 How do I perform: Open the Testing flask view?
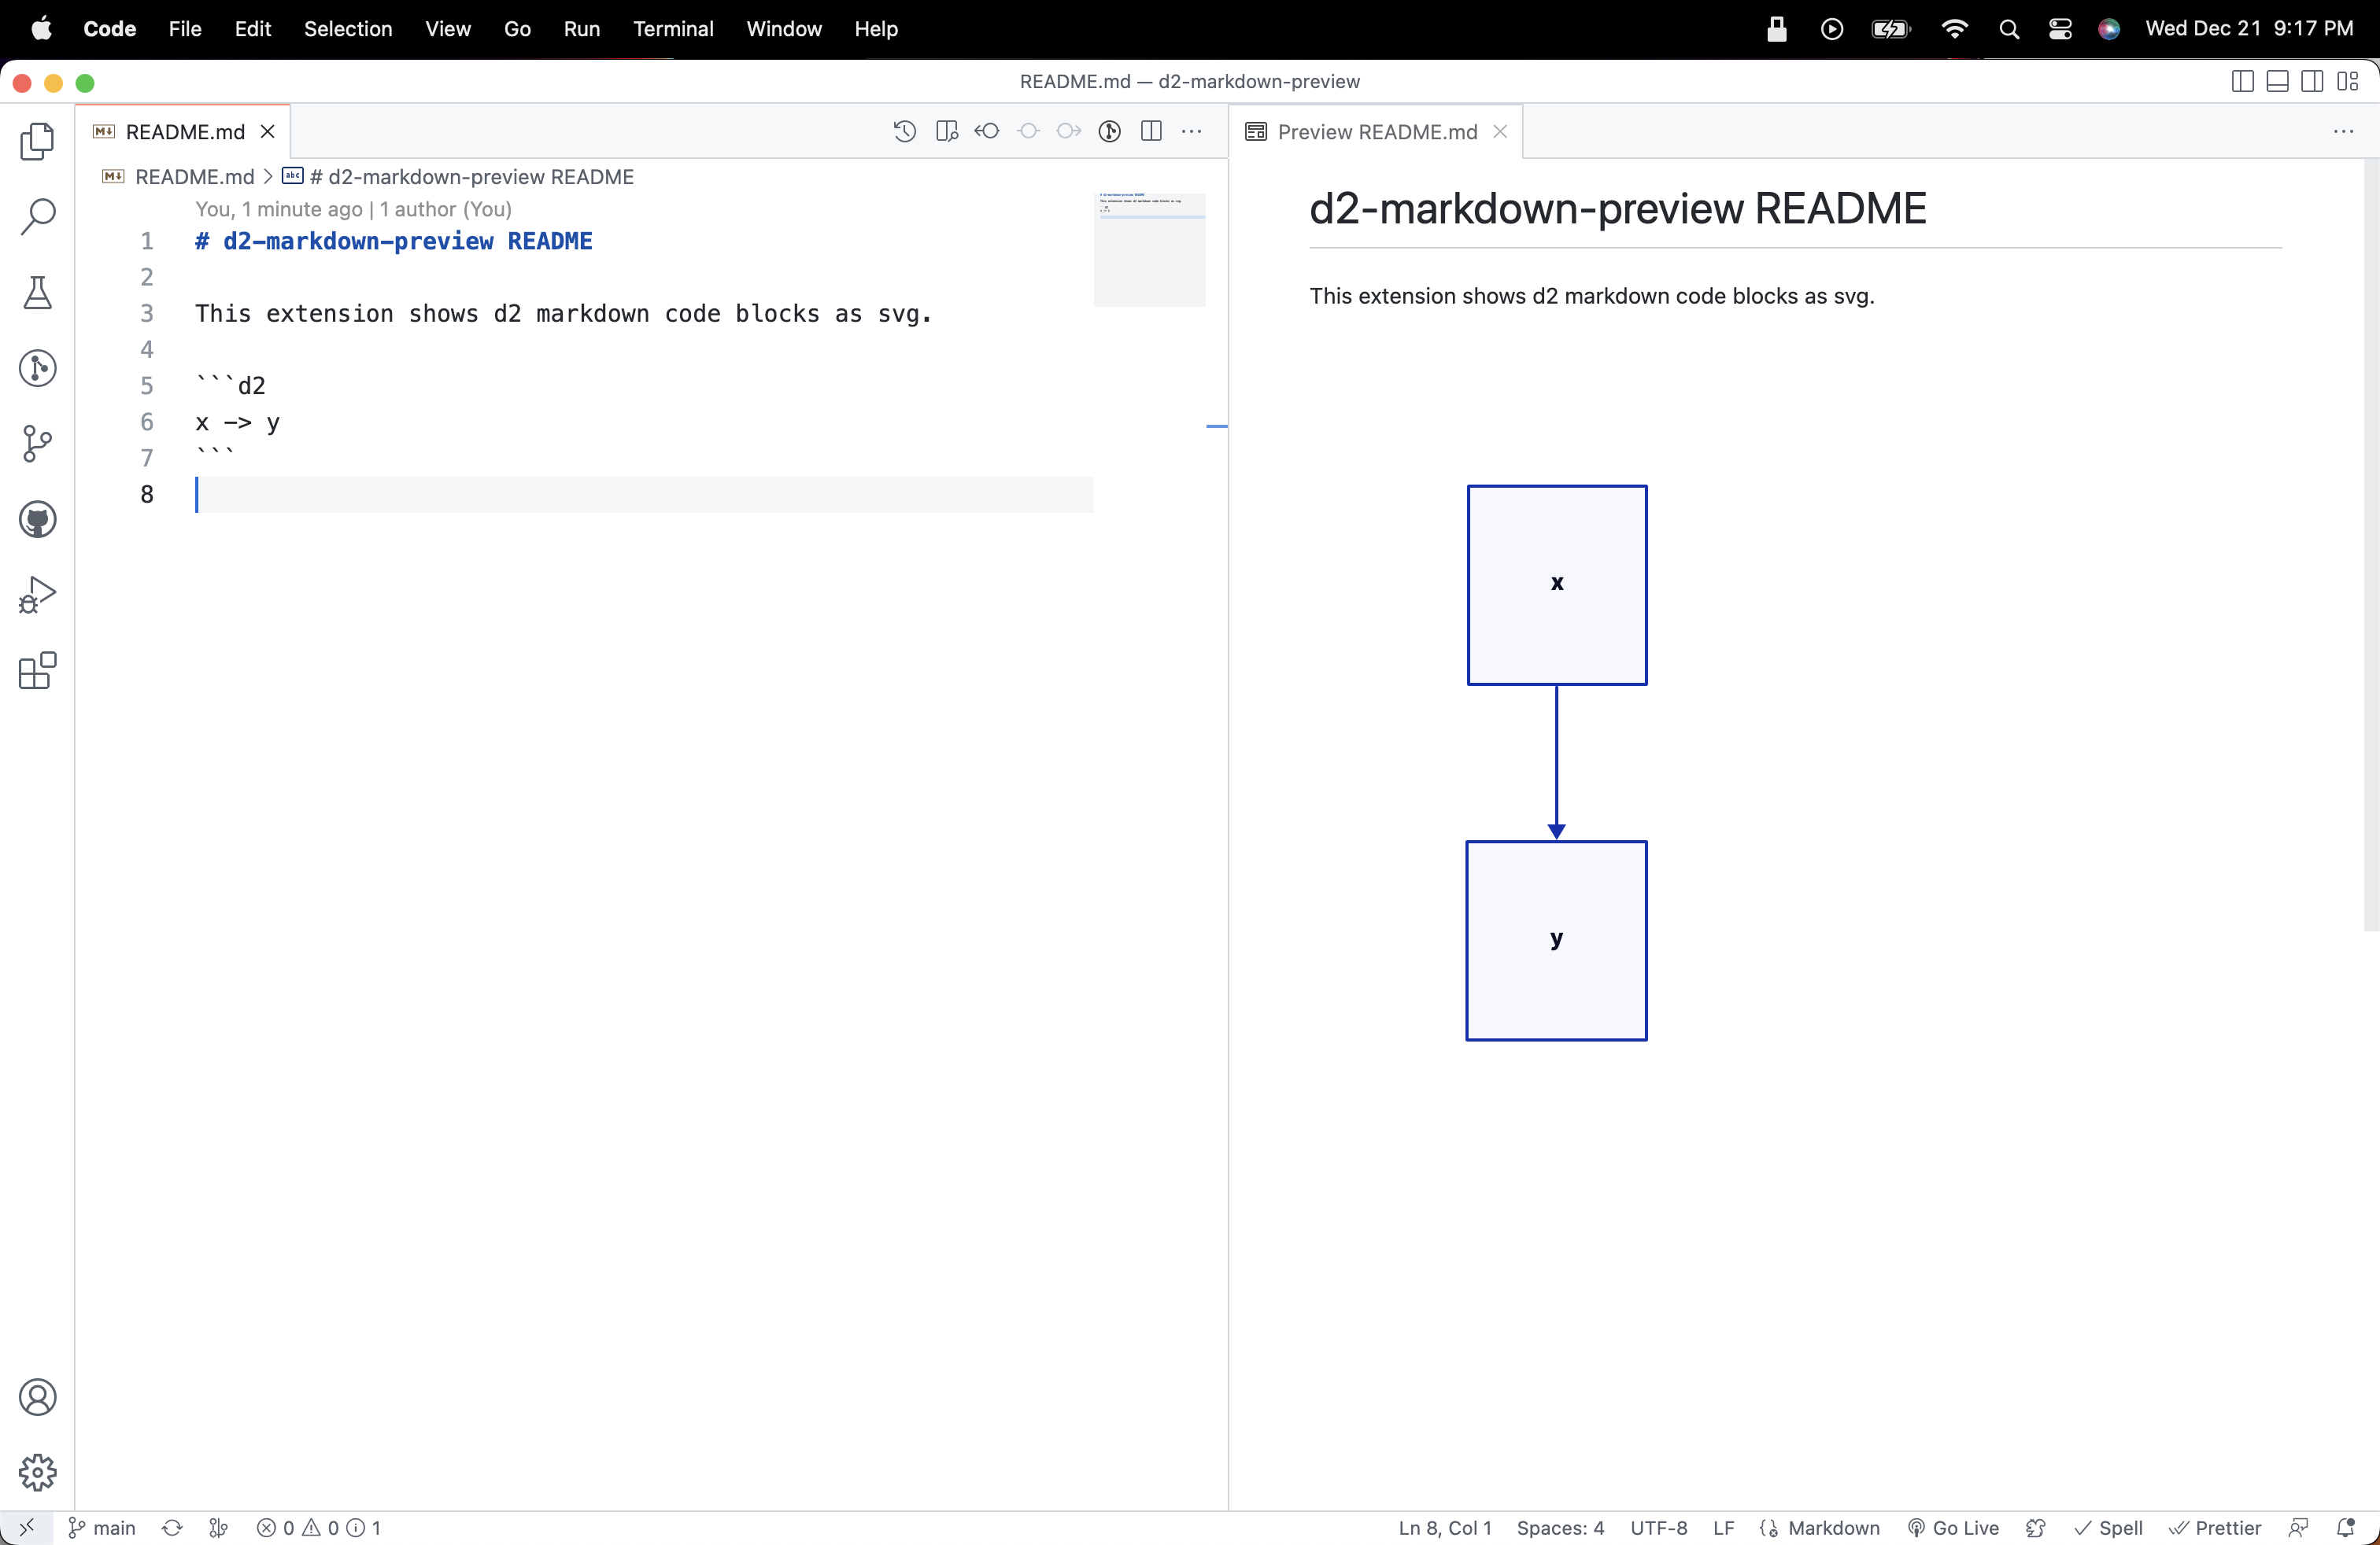pyautogui.click(x=37, y=293)
